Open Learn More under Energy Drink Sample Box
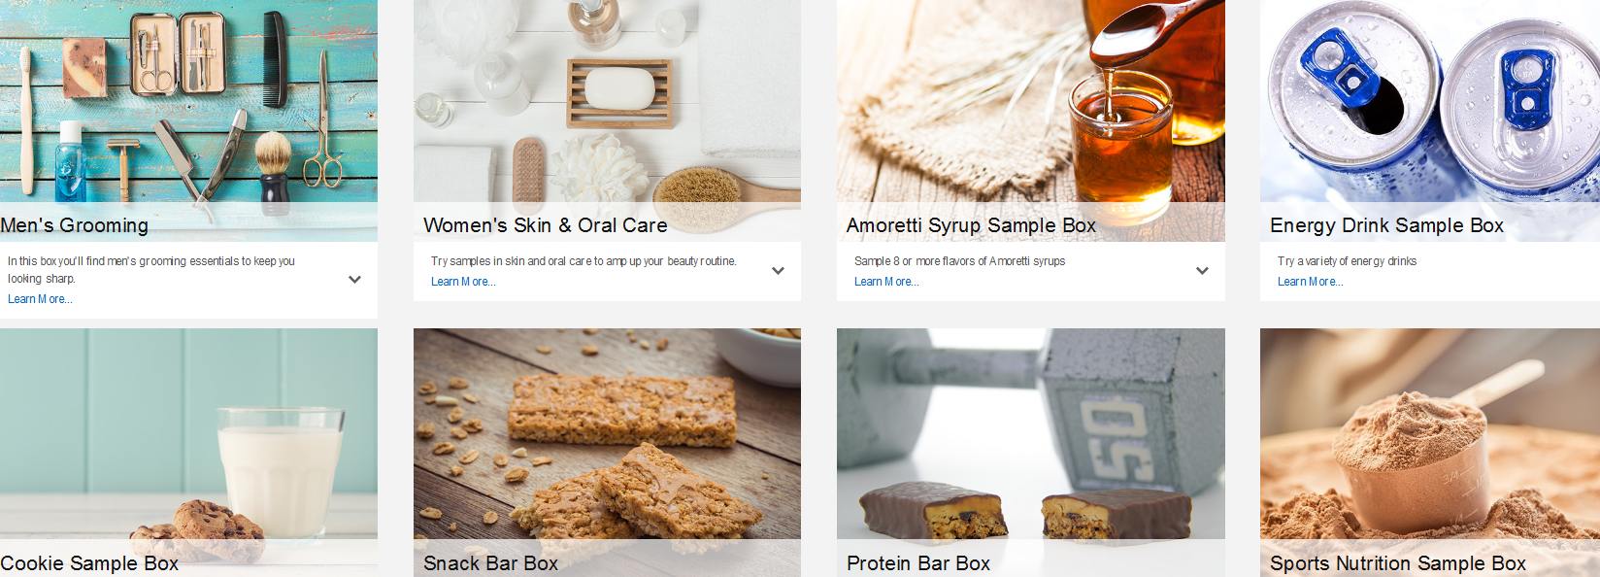Viewport: 1600px width, 577px height. (x=1310, y=282)
